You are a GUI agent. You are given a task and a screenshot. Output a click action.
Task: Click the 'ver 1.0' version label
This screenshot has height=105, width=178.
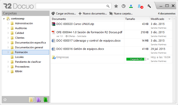pyautogui.click(x=59, y=36)
